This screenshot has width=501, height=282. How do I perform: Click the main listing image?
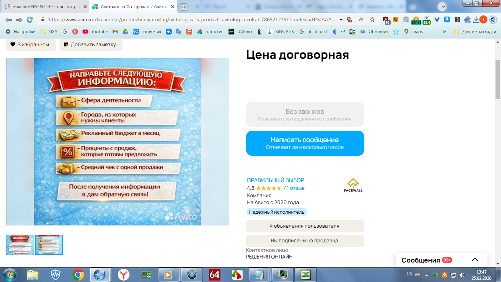(118, 142)
